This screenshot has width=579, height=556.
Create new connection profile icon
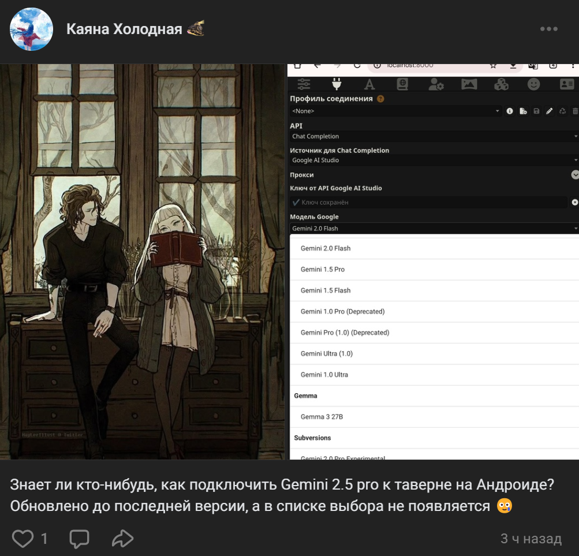click(x=523, y=111)
